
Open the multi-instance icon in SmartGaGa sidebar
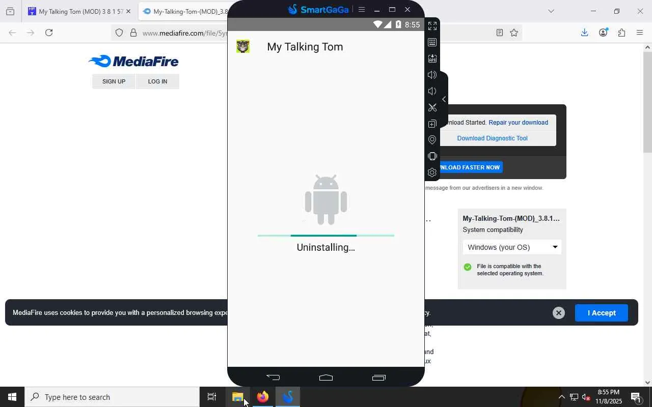432,124
